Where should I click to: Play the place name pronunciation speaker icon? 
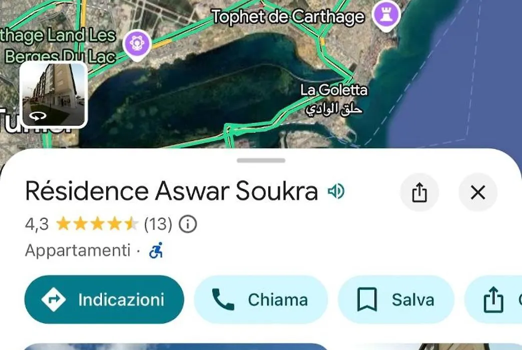(336, 191)
